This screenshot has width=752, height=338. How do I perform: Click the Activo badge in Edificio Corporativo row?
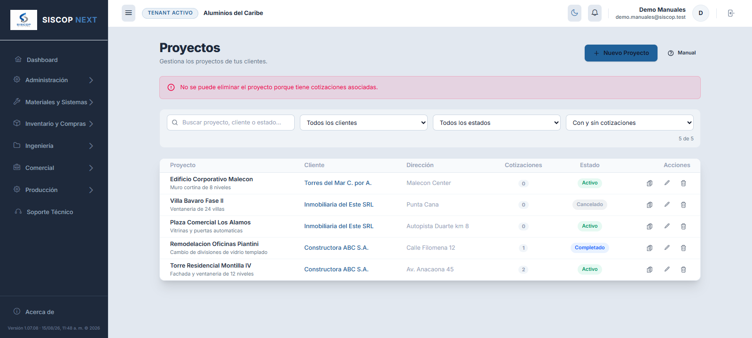[590, 183]
